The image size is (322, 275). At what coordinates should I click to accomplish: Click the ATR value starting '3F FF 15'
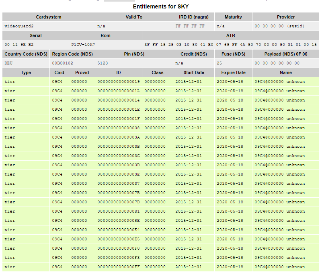[x=230, y=45]
